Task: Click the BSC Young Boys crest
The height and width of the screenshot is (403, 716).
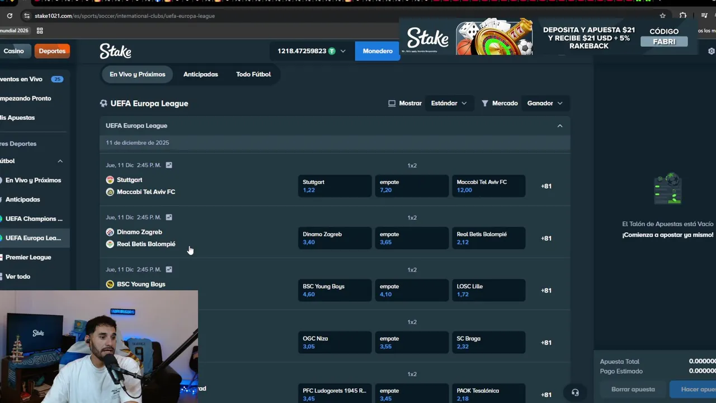Action: (110, 284)
